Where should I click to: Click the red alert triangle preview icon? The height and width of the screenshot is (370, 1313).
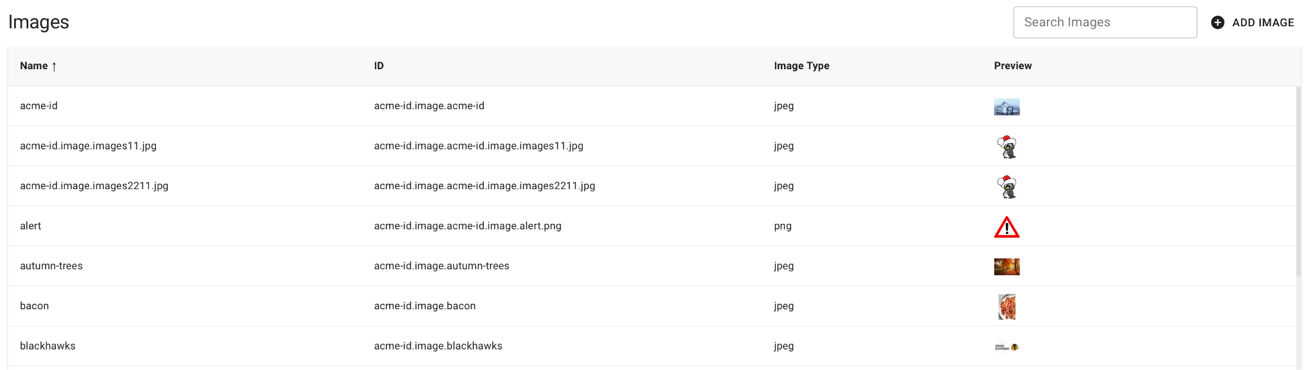pos(1007,227)
